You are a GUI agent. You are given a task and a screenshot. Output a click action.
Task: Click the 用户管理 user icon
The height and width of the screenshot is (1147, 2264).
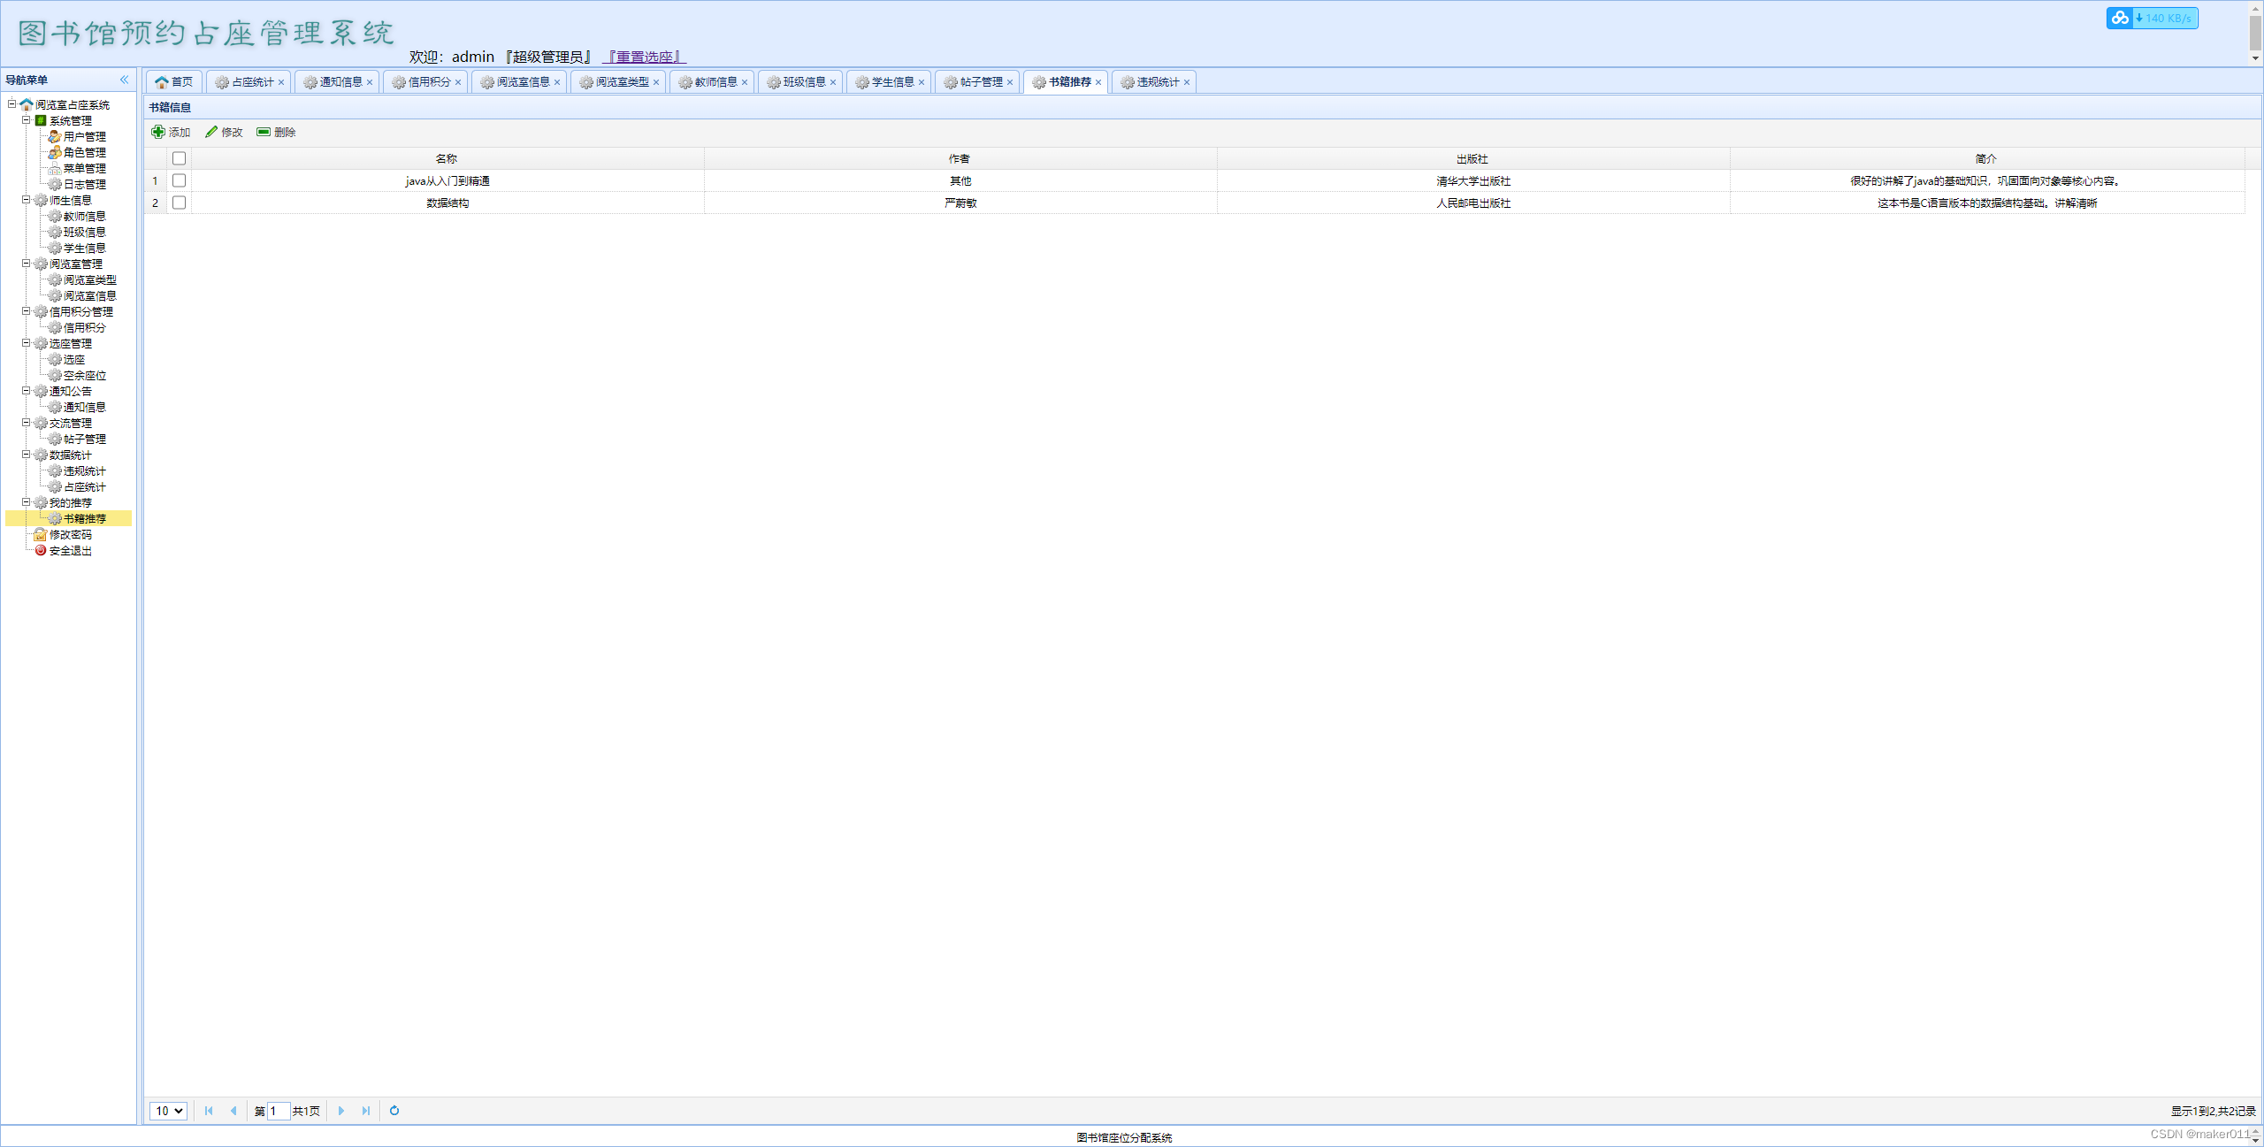(55, 136)
